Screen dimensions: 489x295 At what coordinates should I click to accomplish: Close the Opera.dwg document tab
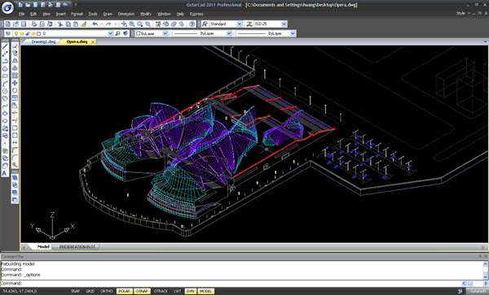click(x=93, y=42)
